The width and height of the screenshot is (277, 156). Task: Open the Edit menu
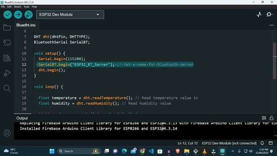(x=9, y=7)
